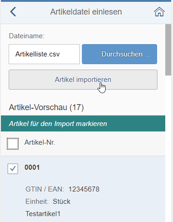Go back using the left chevron arrow
The width and height of the screenshot is (173, 222).
pos(13,12)
